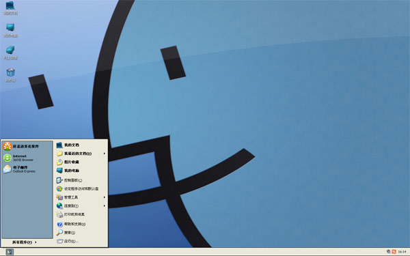Click the taskbar clock showing 16:14

tap(402, 252)
